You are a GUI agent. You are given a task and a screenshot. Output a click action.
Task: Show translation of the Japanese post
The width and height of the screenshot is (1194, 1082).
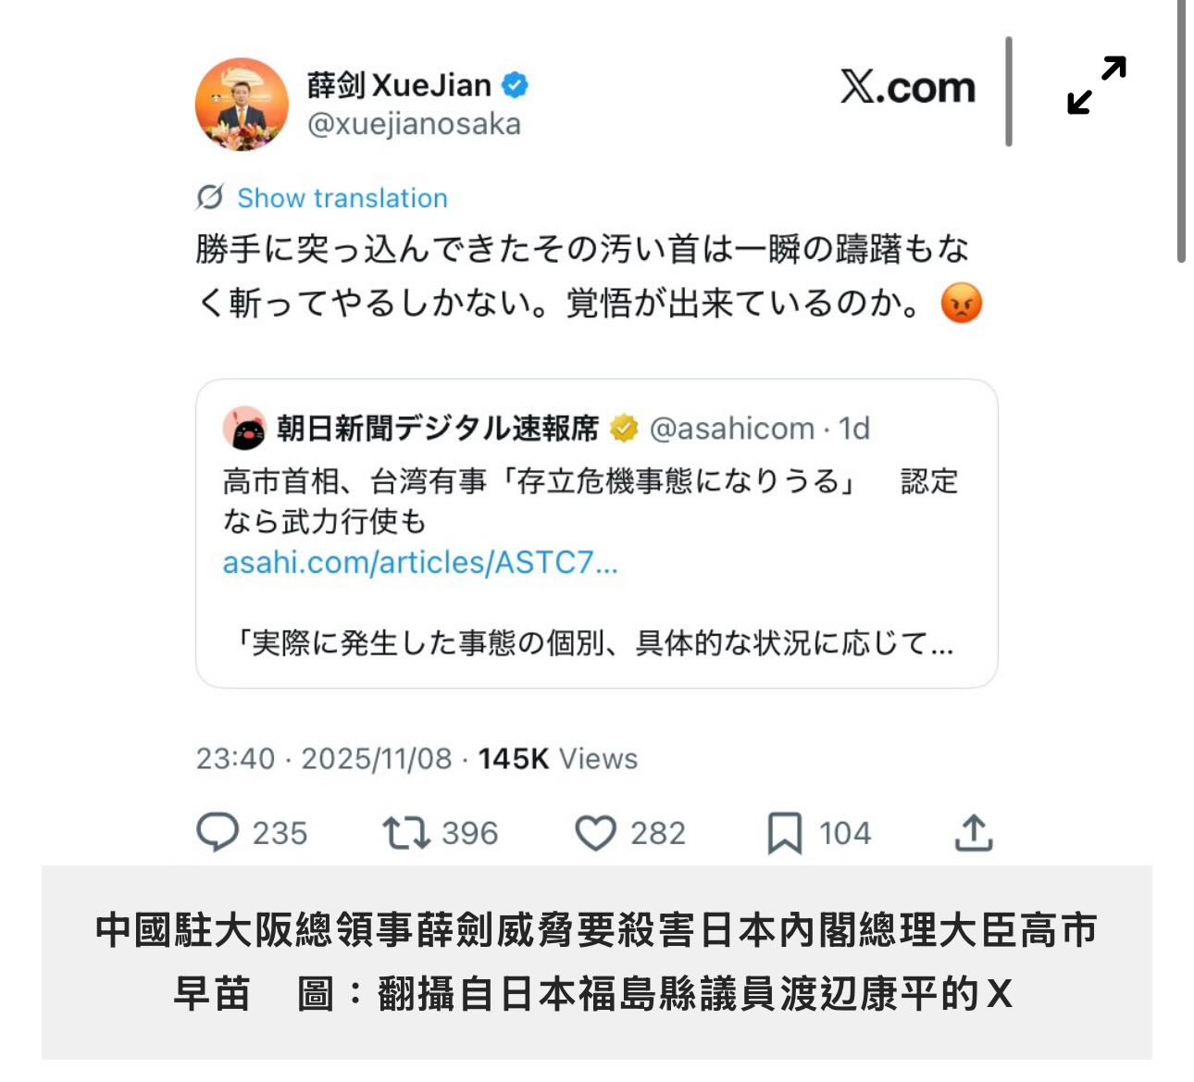pyautogui.click(x=342, y=198)
